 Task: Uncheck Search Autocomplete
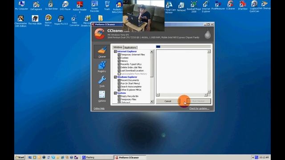point(119,87)
